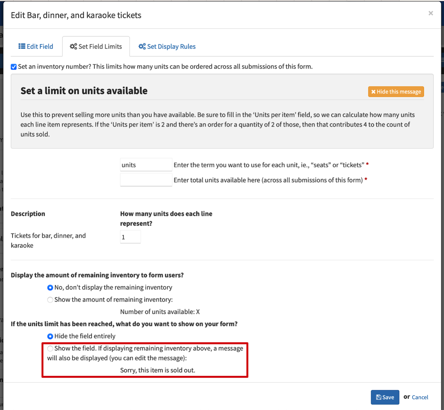
Task: Click the floppy disk icon on Save
Action: [378, 397]
